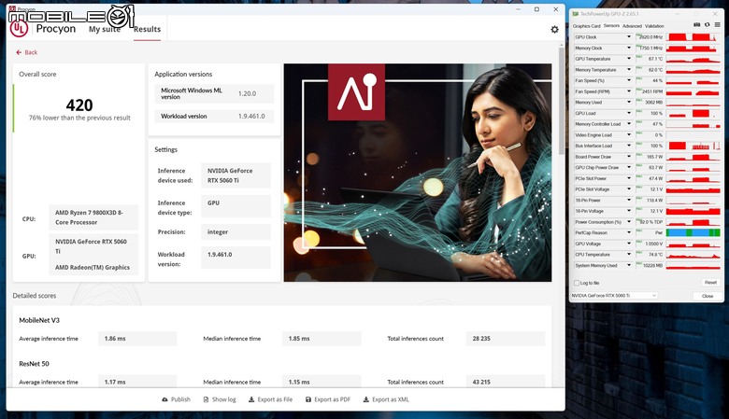Viewport: 729px width, 419px height.
Task: Click Export as XML
Action: 386,399
